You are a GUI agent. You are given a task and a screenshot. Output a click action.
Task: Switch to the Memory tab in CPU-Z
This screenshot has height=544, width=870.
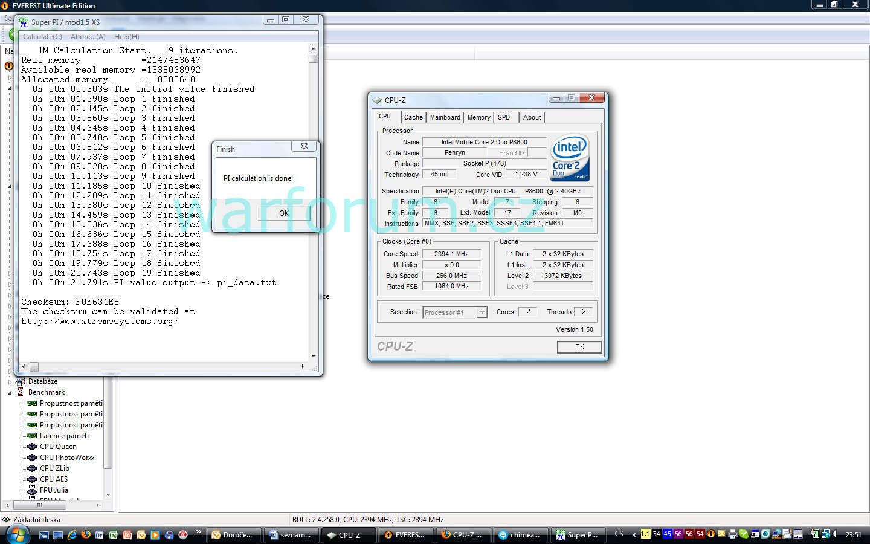[x=479, y=117]
